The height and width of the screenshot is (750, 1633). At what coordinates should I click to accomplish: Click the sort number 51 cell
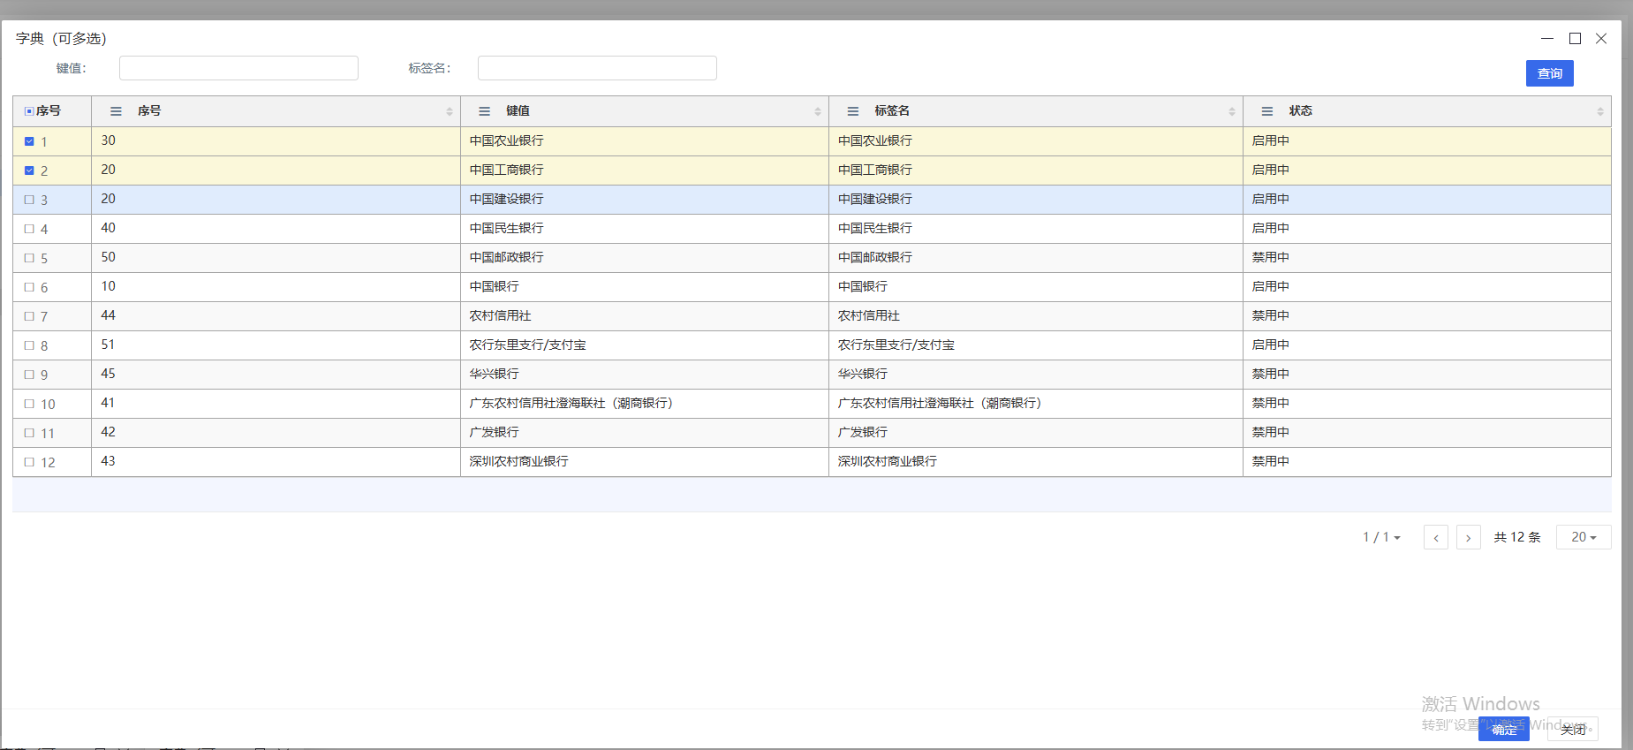276,345
